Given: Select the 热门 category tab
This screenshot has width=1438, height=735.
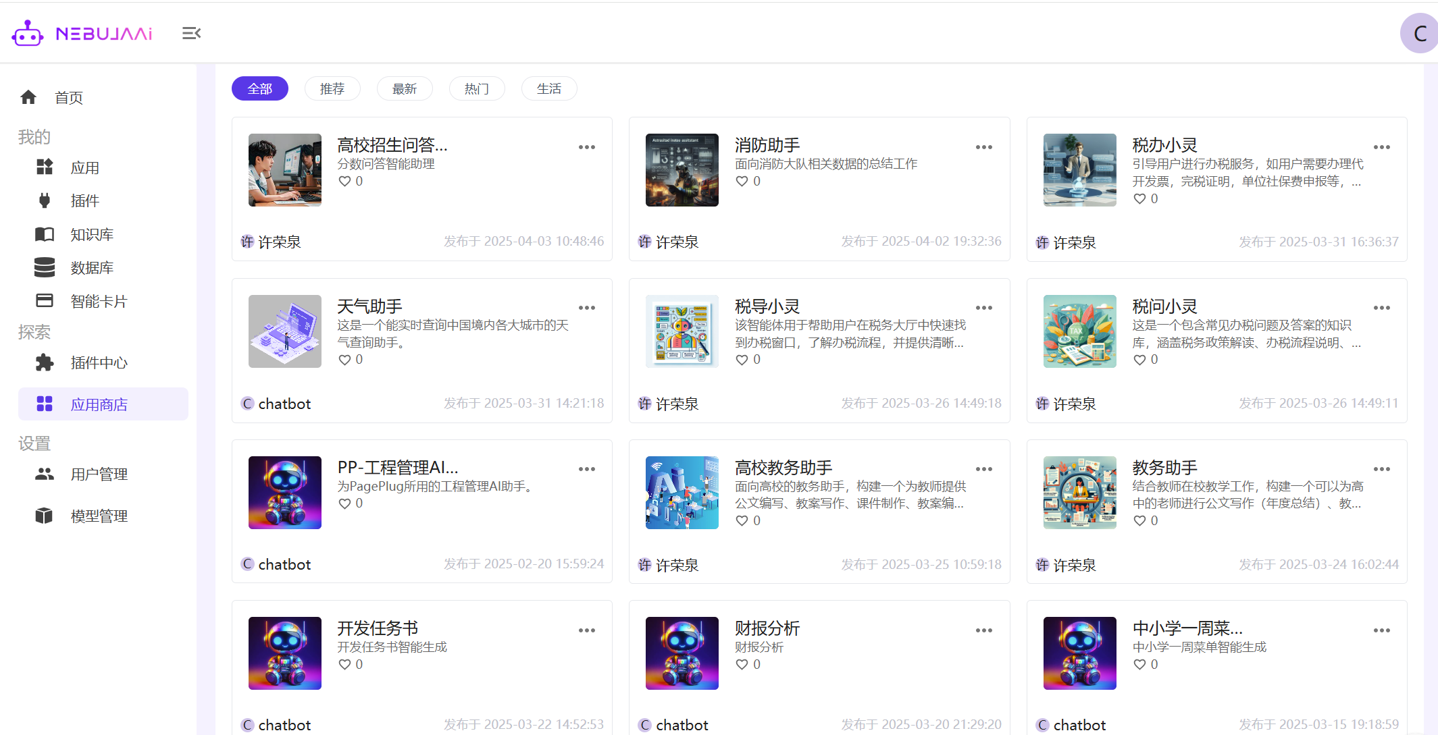Looking at the screenshot, I should pos(476,88).
